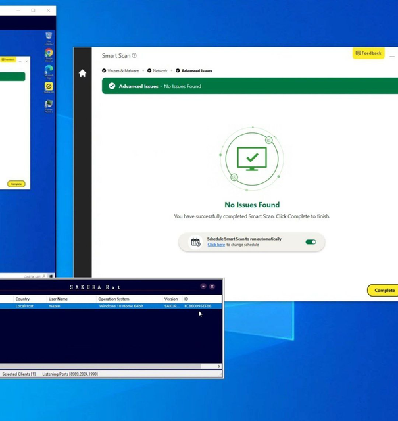Click the Start button in remote taskbar

pyautogui.click(x=51, y=276)
